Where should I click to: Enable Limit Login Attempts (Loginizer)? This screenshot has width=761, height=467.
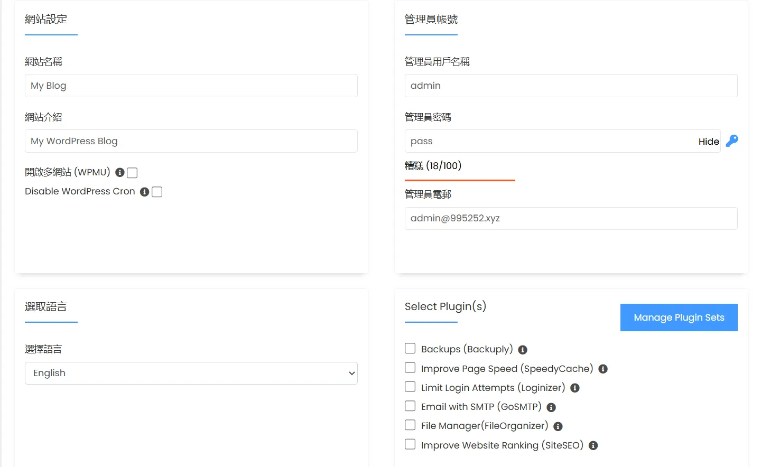tap(410, 386)
